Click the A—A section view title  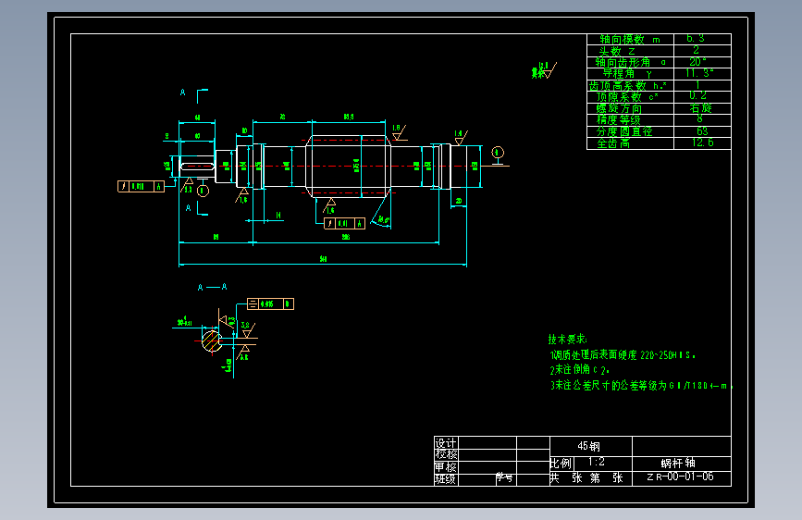click(212, 287)
